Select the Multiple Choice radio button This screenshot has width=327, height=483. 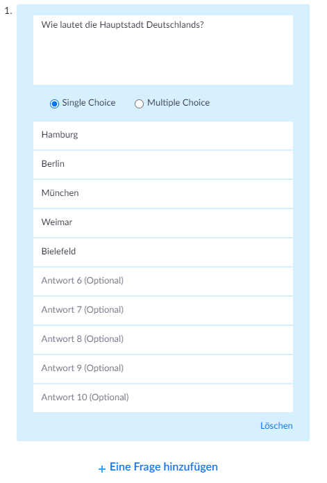pyautogui.click(x=139, y=104)
